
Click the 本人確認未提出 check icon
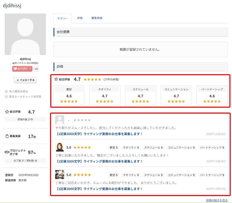tap(6, 91)
